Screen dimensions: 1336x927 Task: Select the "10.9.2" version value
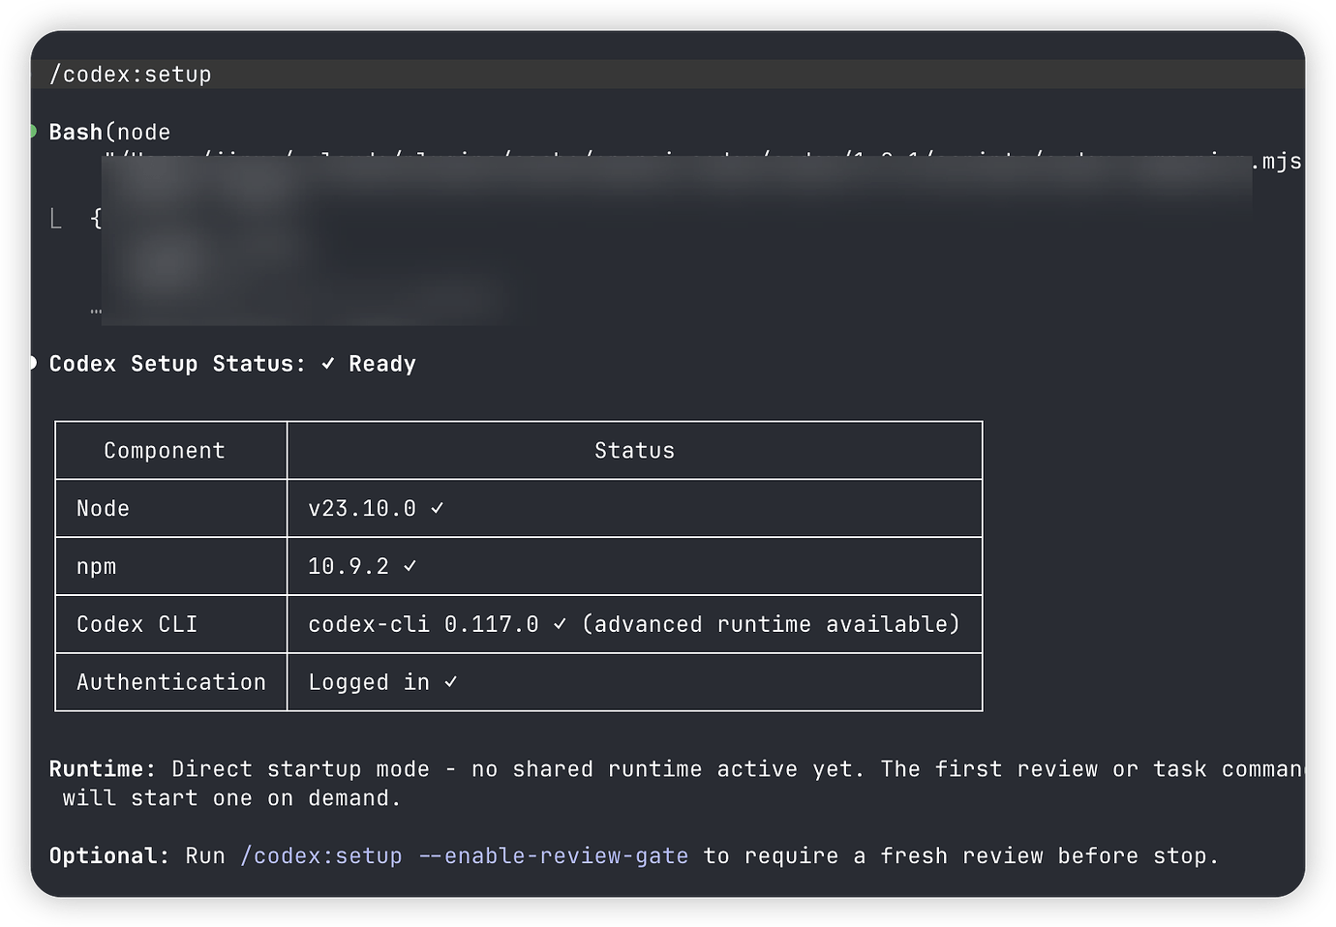click(x=349, y=566)
